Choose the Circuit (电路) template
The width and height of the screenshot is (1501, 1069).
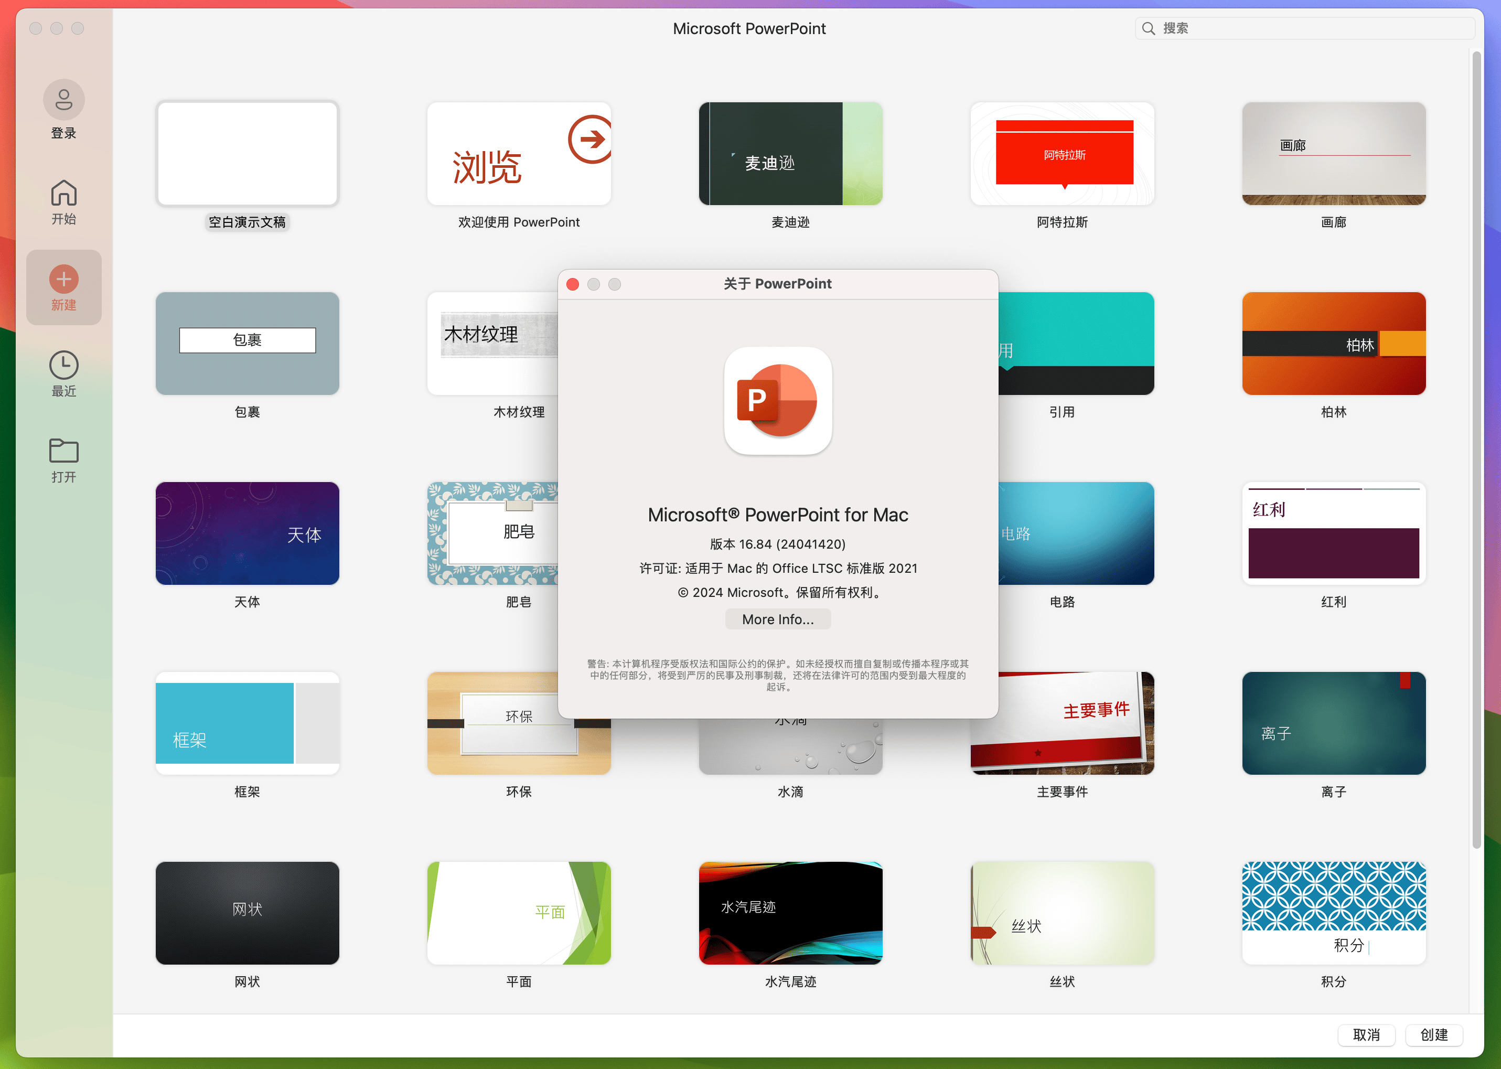click(1077, 533)
